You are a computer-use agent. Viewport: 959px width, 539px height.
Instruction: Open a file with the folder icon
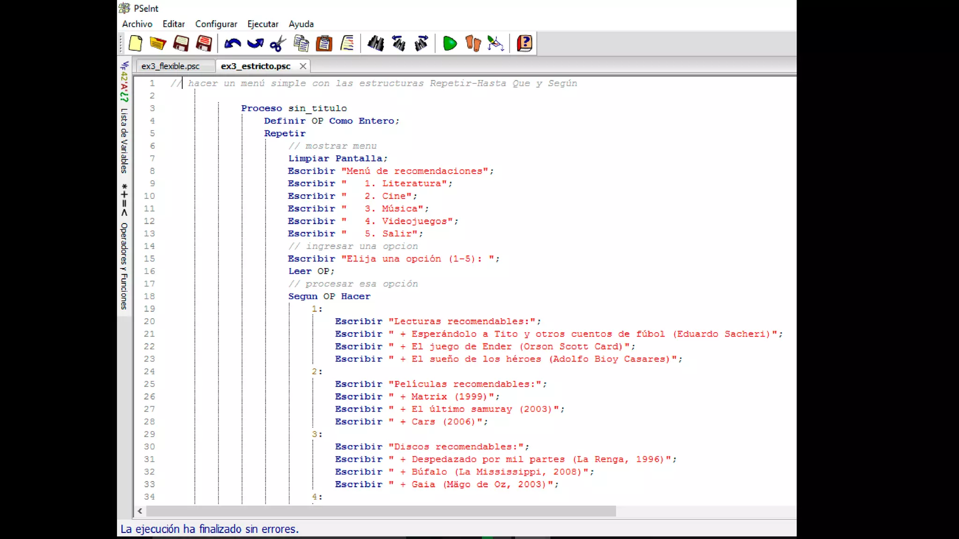coord(158,44)
